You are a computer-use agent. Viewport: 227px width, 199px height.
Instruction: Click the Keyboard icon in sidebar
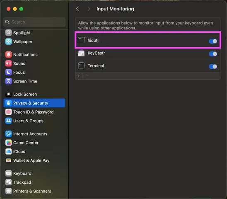8,173
